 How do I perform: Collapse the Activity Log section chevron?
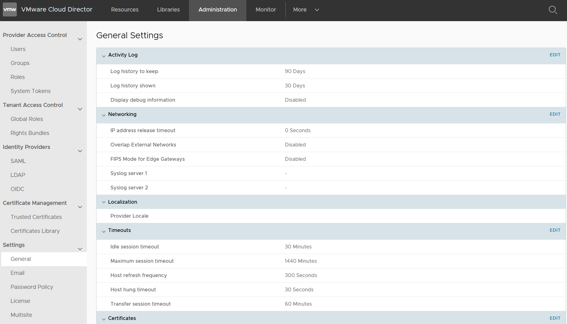(104, 56)
